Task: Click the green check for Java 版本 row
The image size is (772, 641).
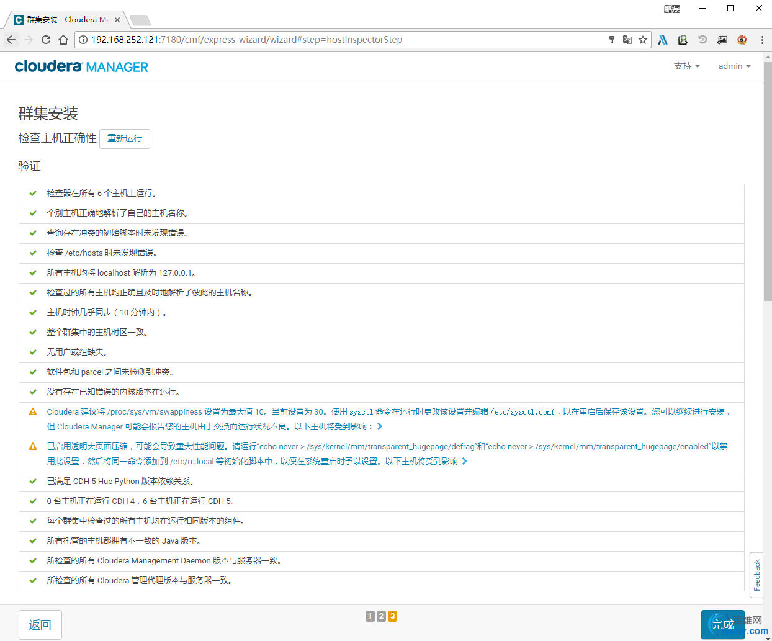Action: pyautogui.click(x=33, y=540)
